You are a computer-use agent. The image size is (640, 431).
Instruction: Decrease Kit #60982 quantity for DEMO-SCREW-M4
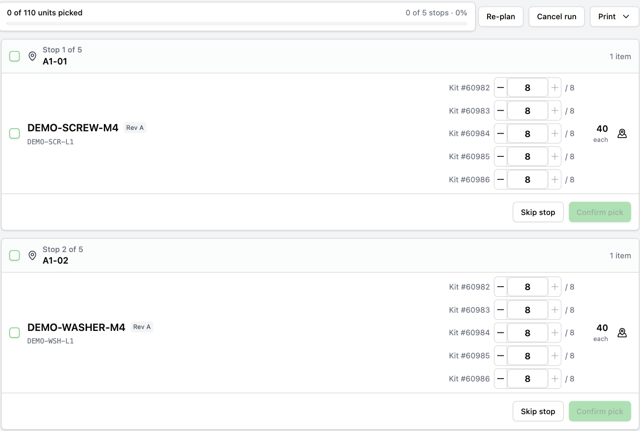click(501, 88)
